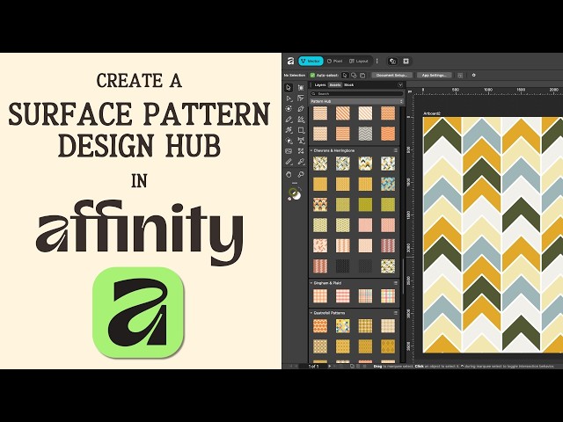Select the vector crop tool icon

click(x=301, y=151)
